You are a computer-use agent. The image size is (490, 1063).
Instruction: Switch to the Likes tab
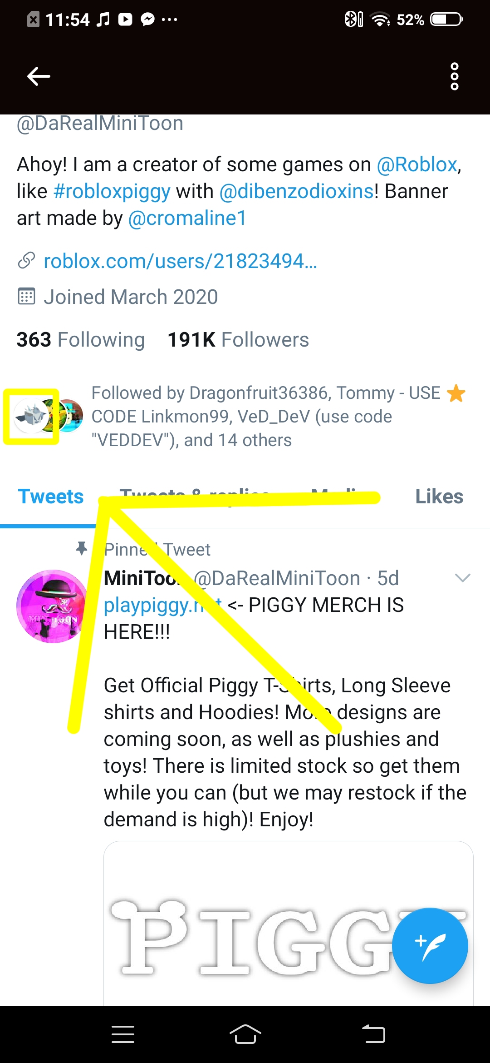(x=439, y=497)
